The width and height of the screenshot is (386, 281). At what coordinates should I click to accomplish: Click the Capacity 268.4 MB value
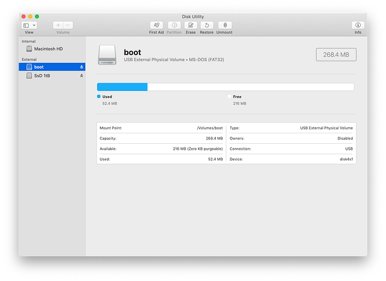(214, 138)
